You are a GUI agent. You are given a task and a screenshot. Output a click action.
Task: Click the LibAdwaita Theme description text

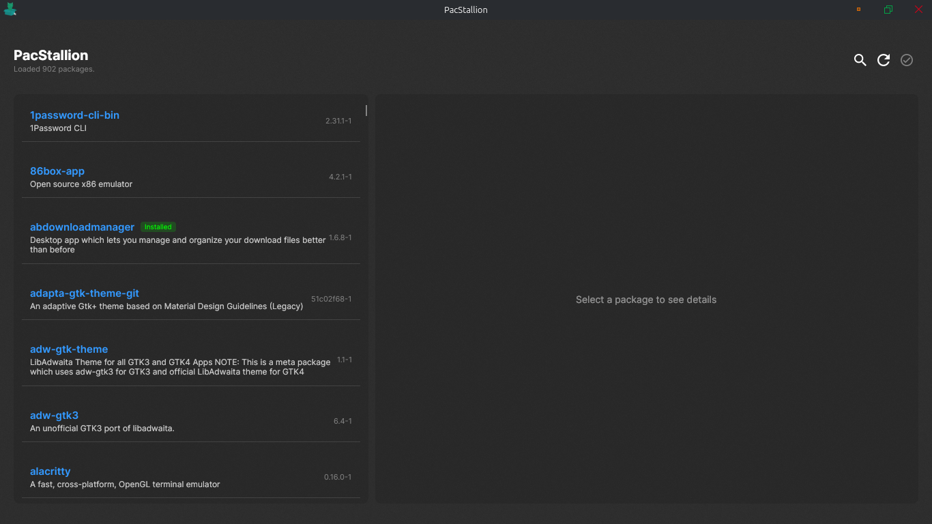(x=180, y=367)
